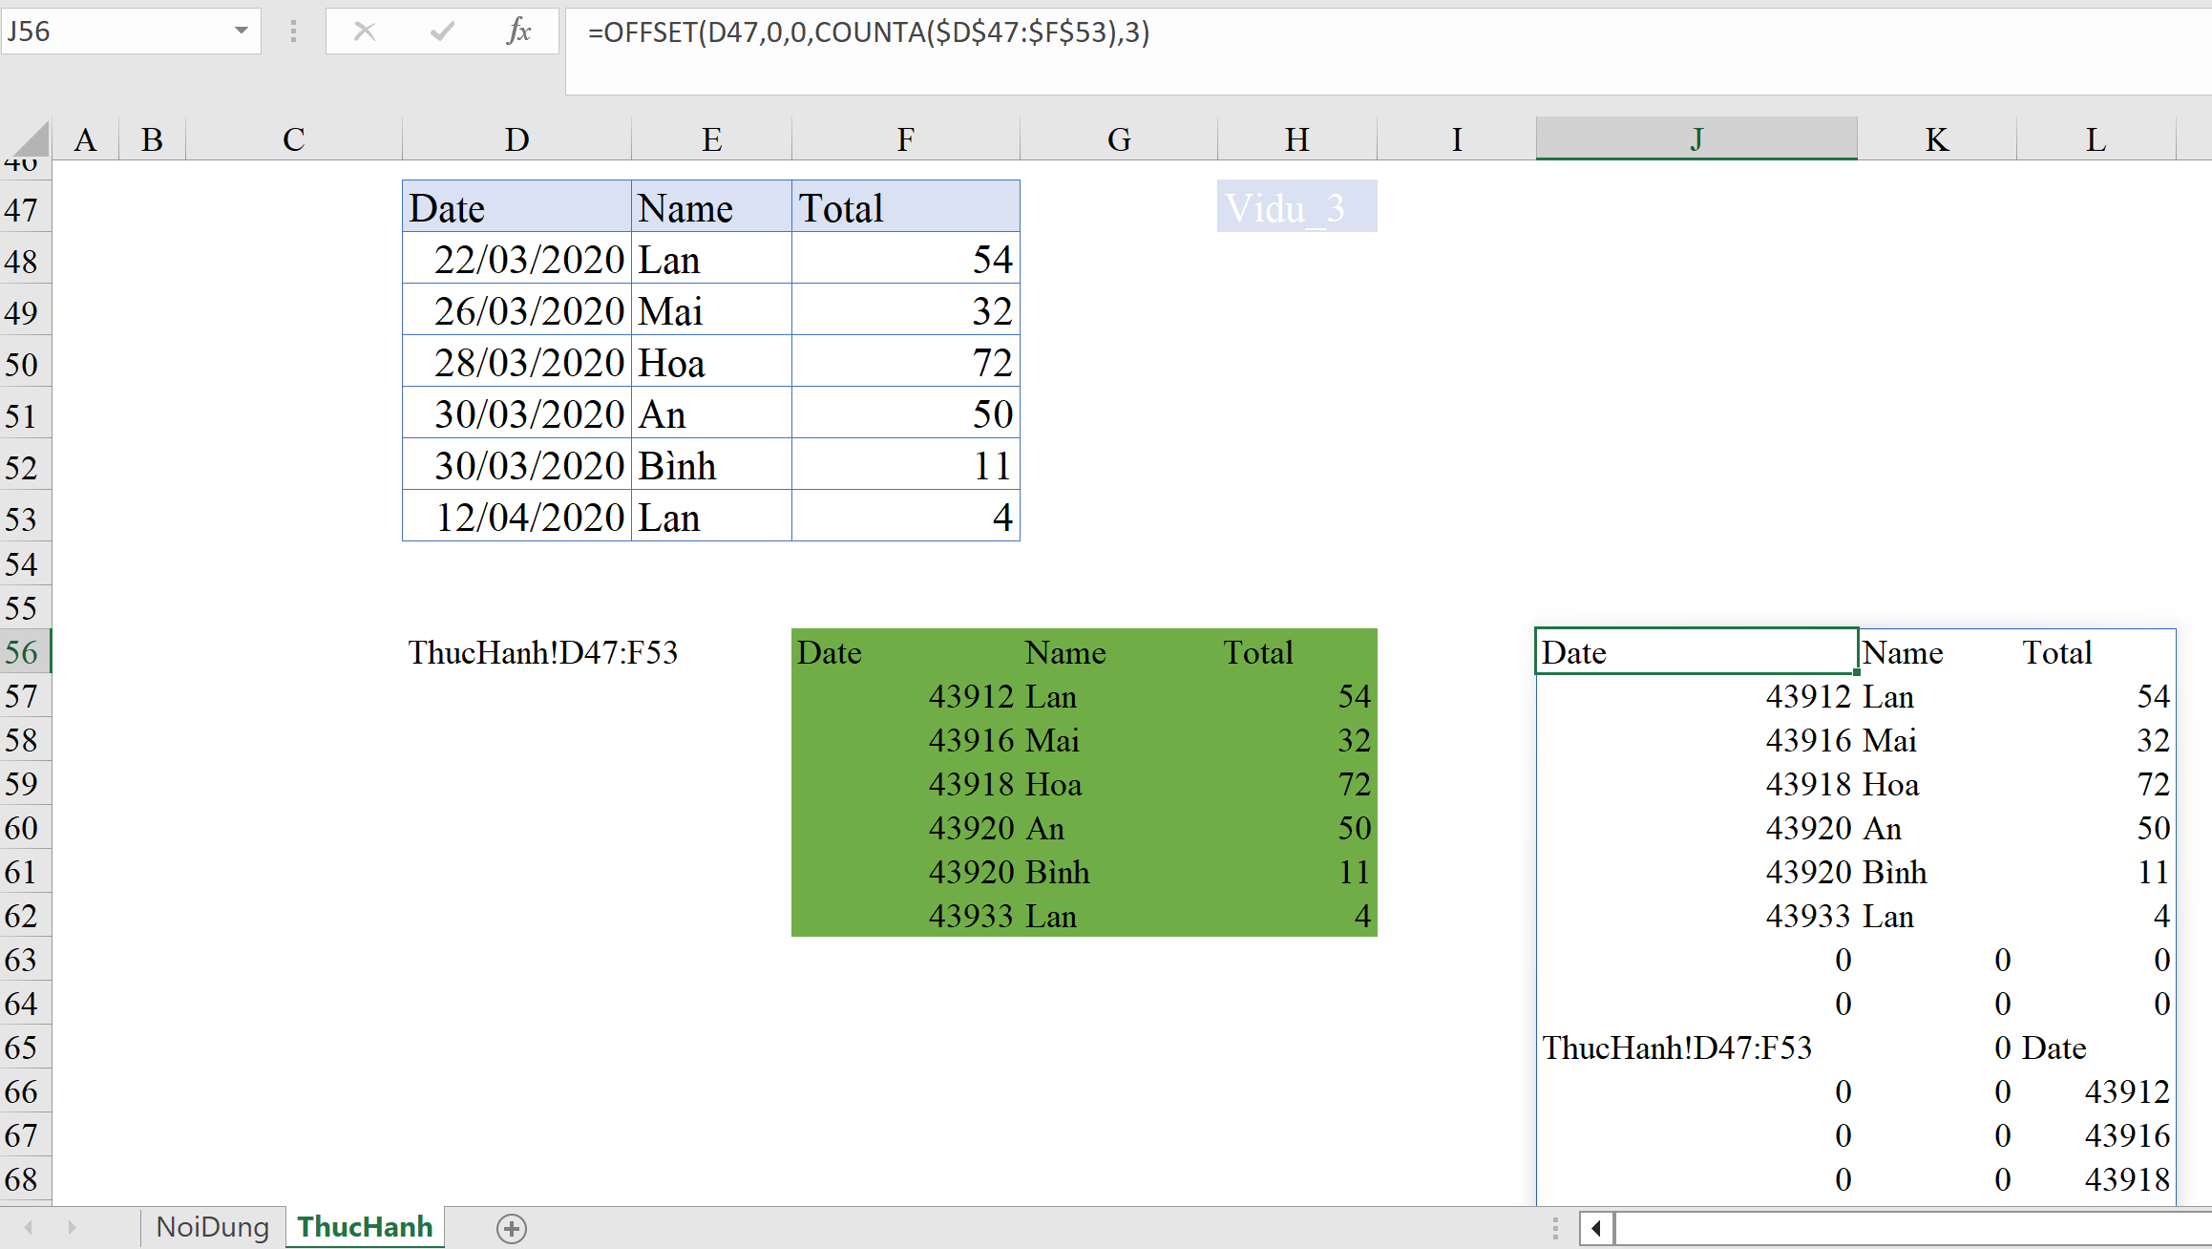Select column J header

click(x=1696, y=139)
